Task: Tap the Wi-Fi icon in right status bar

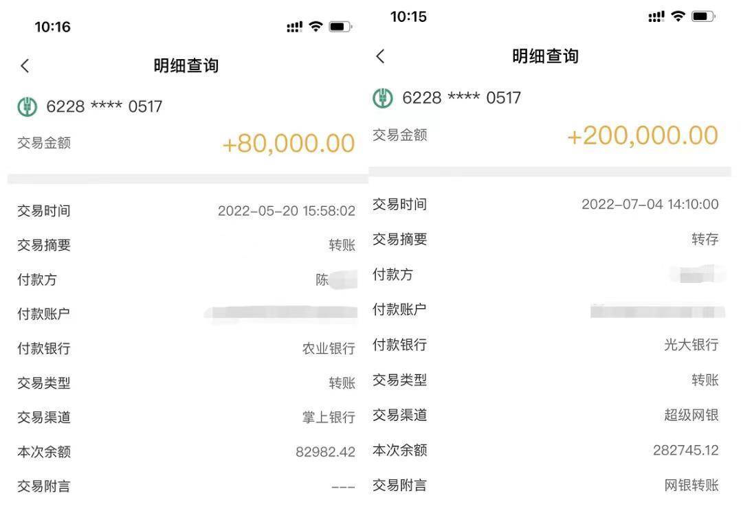Action: (x=678, y=16)
